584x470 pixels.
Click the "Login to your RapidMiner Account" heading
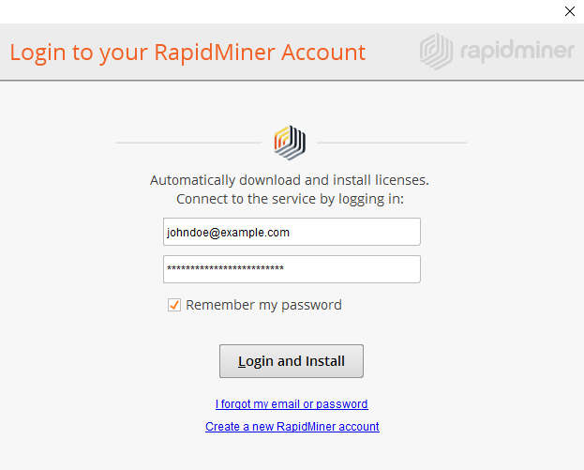coord(187,52)
